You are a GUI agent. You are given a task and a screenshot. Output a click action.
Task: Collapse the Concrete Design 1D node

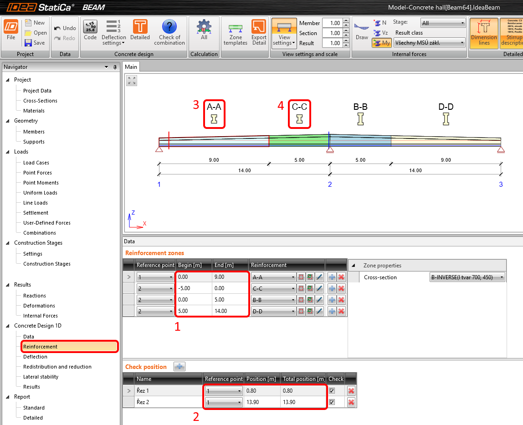[7, 326]
